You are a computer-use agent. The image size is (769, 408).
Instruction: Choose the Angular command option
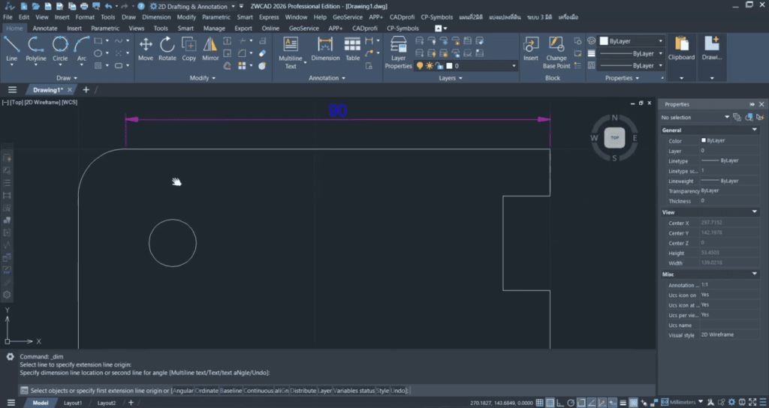(183, 390)
